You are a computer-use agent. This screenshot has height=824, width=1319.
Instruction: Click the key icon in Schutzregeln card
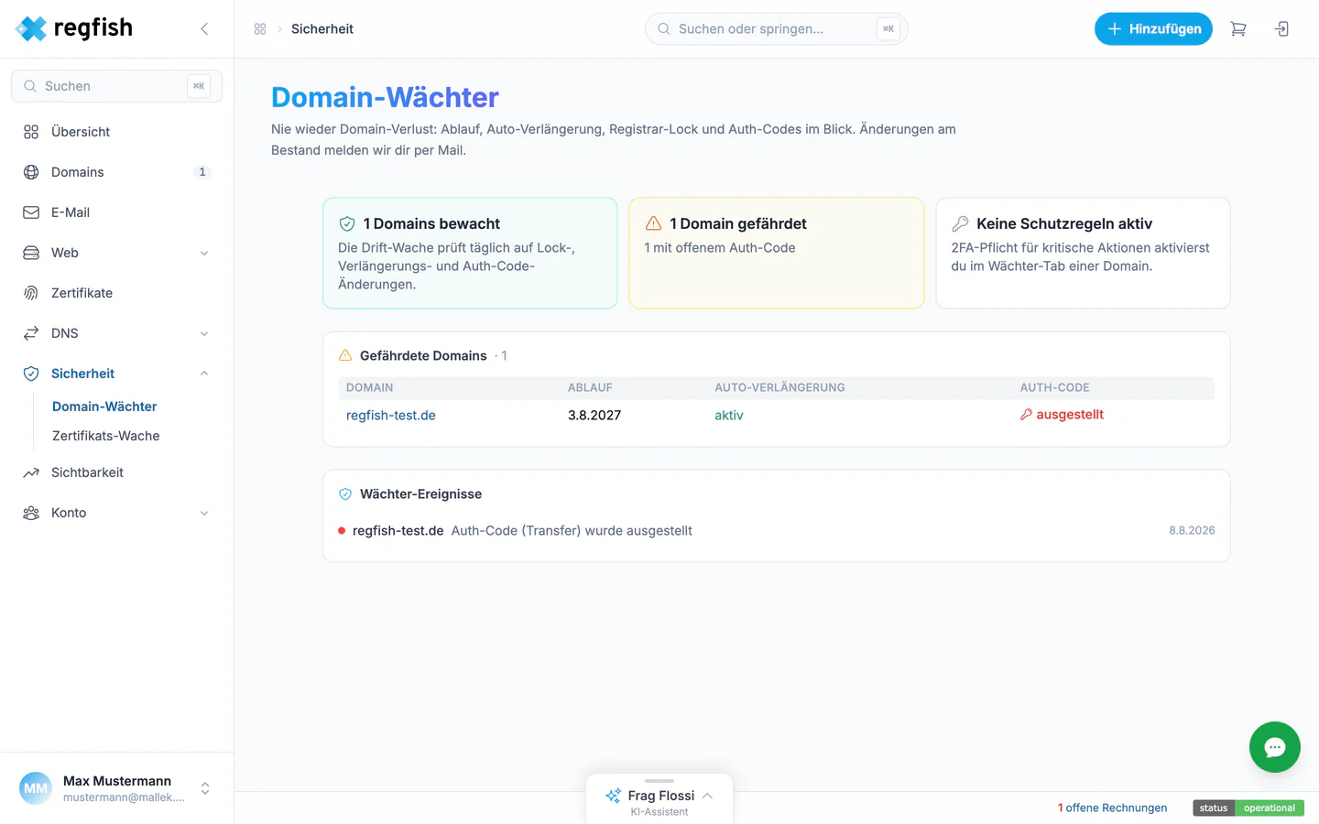[960, 223]
